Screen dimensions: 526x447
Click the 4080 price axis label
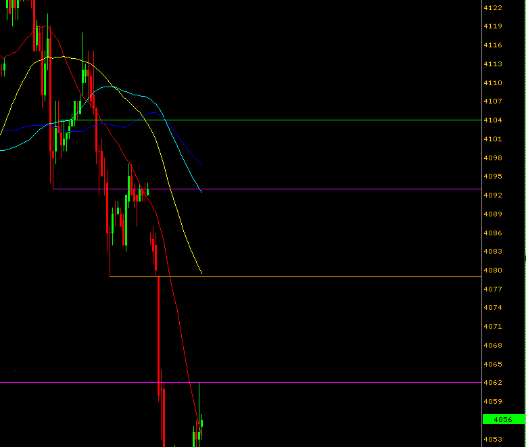point(493,270)
